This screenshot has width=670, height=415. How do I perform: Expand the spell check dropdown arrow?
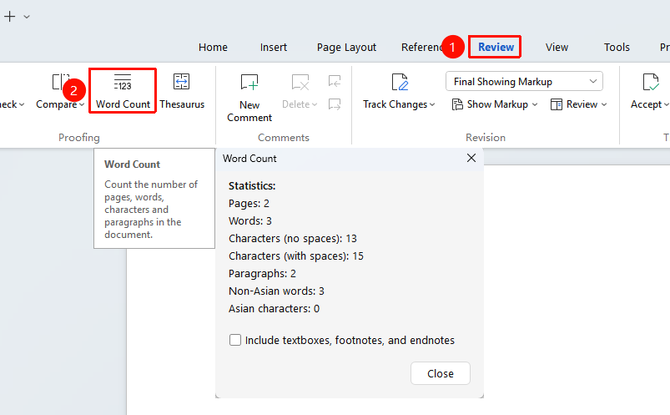tap(22, 104)
